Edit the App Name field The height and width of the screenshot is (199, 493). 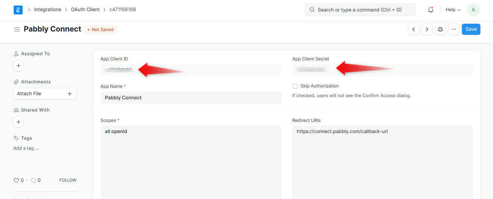pyautogui.click(x=191, y=97)
